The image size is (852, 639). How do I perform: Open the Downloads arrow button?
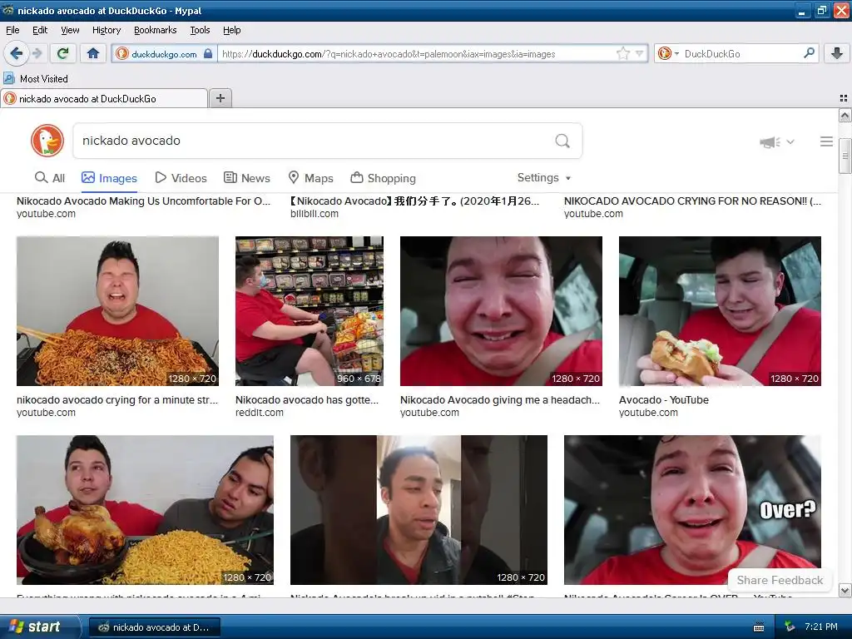pos(837,53)
